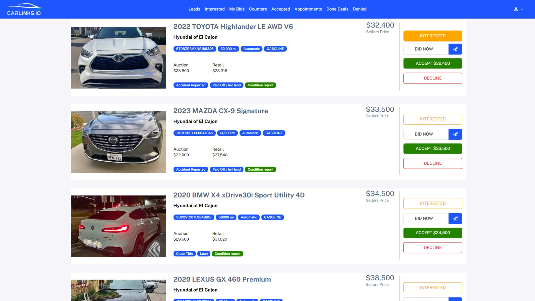Accept the $34,500 BMW offer
Screen dimensions: 535x301
coord(433,233)
